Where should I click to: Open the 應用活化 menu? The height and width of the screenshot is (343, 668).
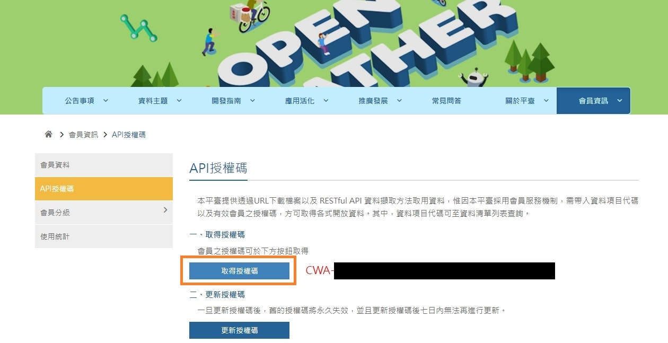(306, 101)
